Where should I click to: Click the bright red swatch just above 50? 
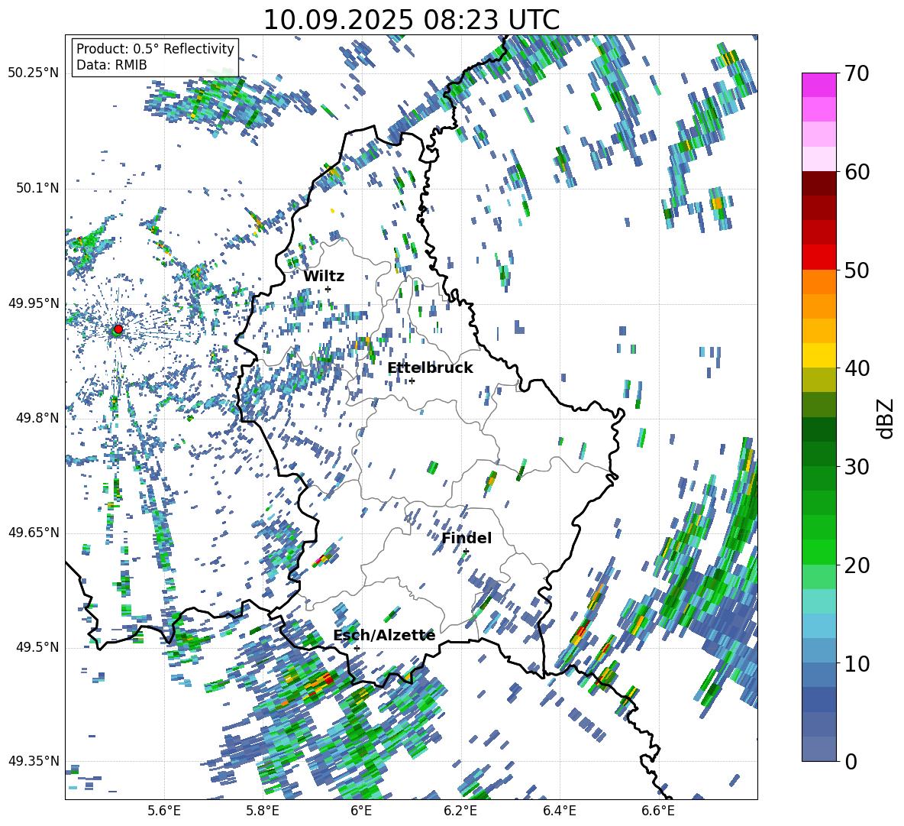point(818,258)
